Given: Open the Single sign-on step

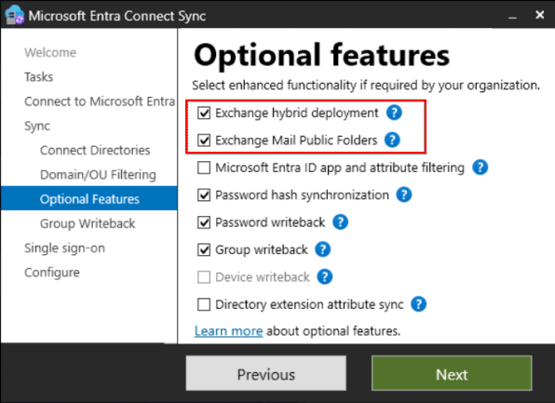Looking at the screenshot, I should point(64,248).
